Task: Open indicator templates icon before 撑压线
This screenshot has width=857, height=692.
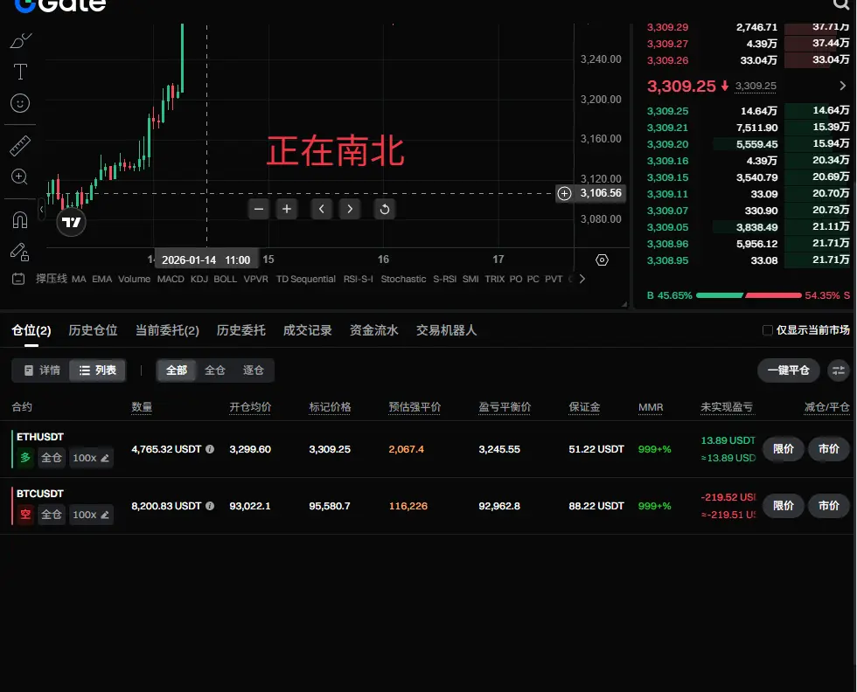Action: pyautogui.click(x=18, y=279)
